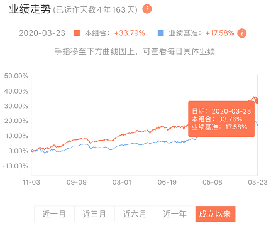Click blue 业绩基准 legend square

click(161, 33)
